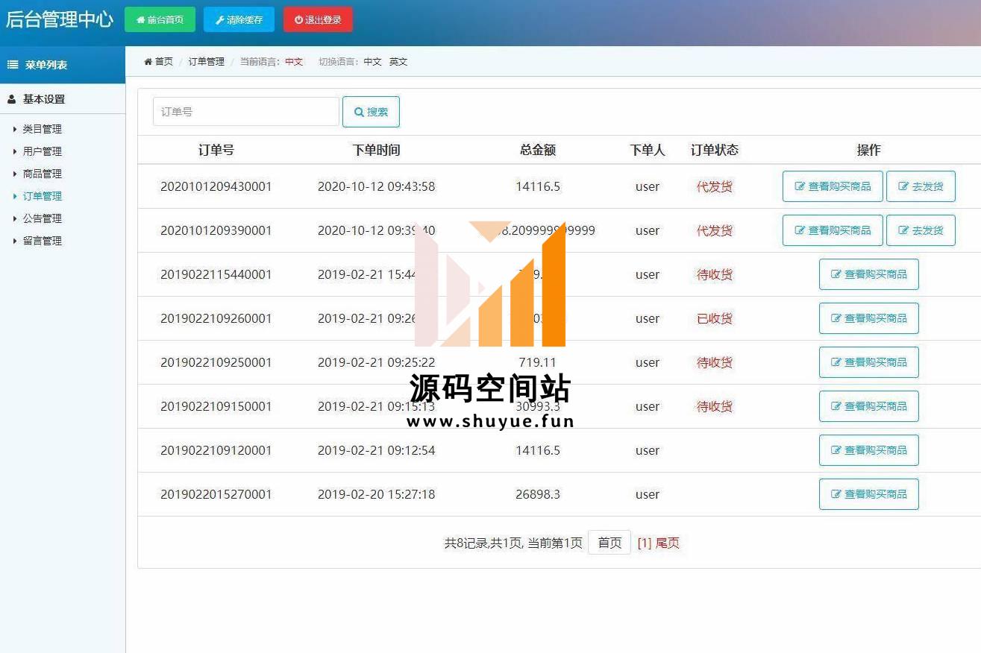
Task: Expand the 留言管理 arrow in sidebar
Action: (x=15, y=241)
